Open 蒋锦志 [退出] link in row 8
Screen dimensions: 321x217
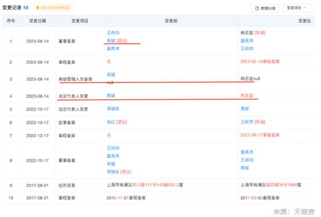pos(119,172)
